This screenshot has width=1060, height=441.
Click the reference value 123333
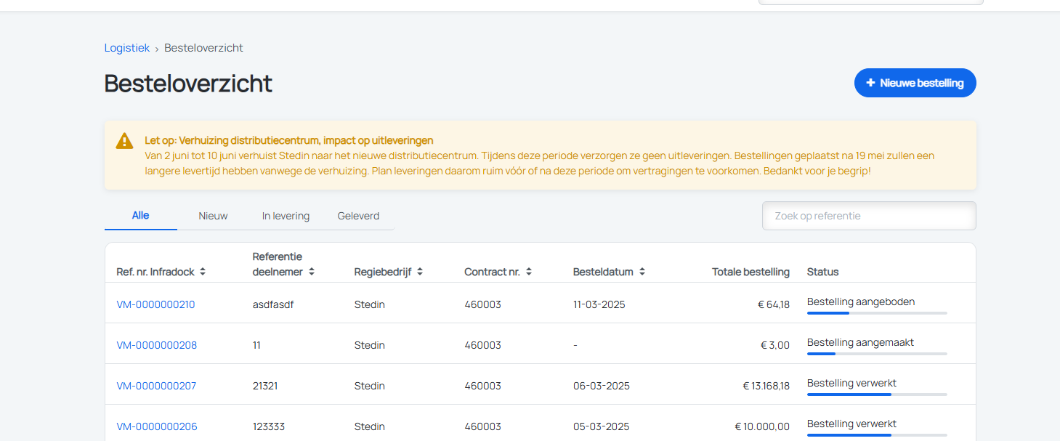click(270, 426)
